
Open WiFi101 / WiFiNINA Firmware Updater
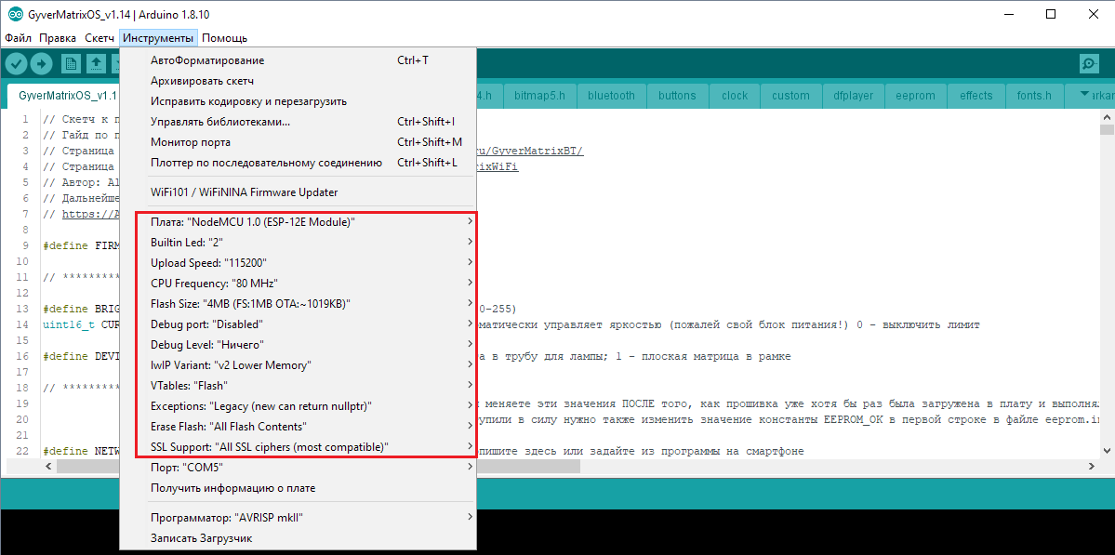point(298,192)
